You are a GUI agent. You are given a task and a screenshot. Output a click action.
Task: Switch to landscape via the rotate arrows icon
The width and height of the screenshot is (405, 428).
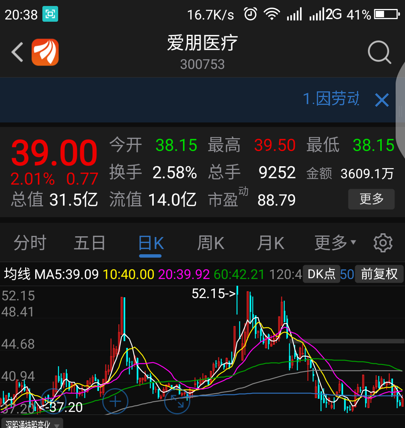click(x=177, y=401)
